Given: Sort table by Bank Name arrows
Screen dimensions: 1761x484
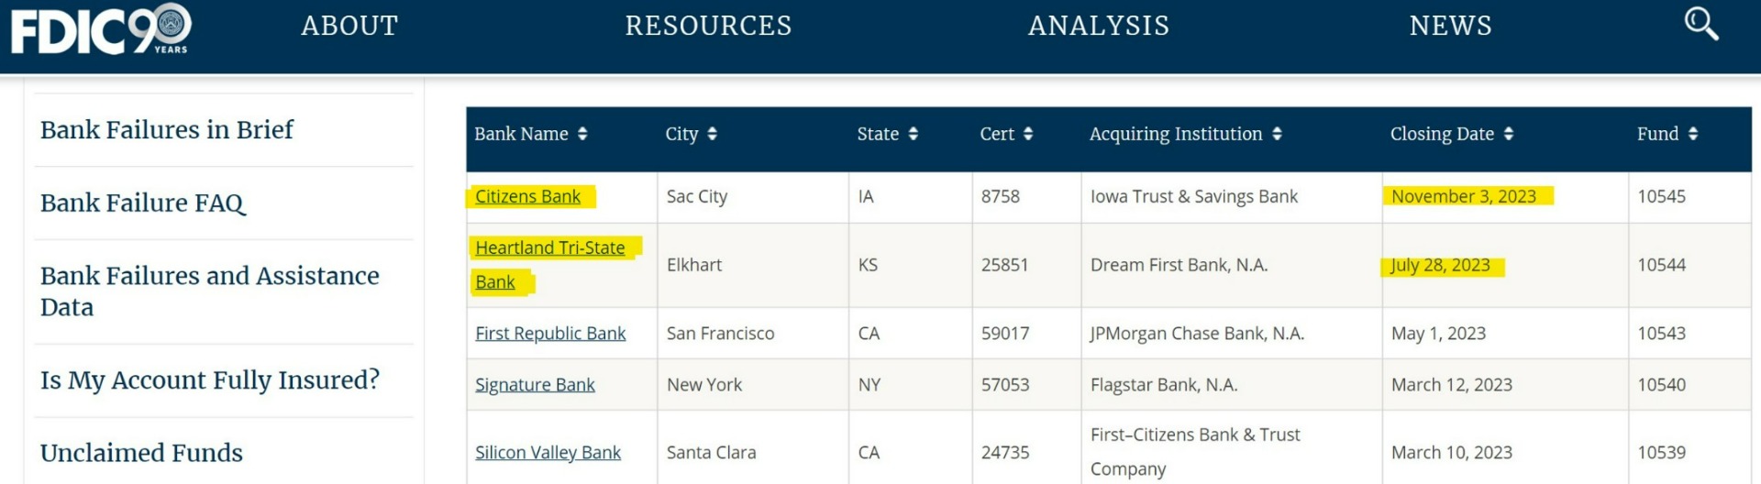Looking at the screenshot, I should click(582, 134).
